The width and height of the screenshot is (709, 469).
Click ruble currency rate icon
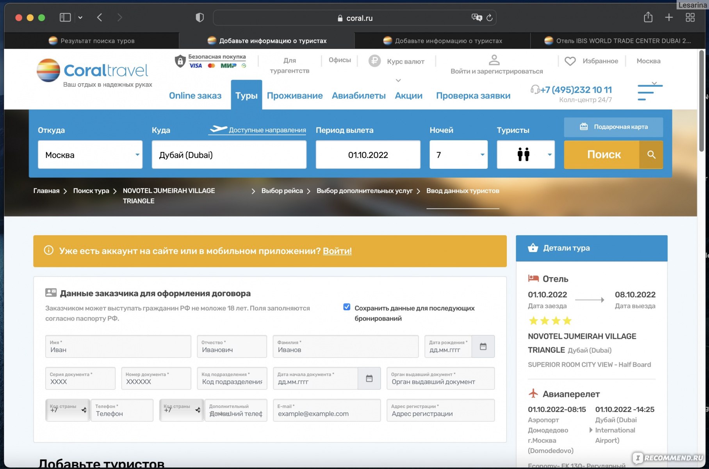(374, 61)
